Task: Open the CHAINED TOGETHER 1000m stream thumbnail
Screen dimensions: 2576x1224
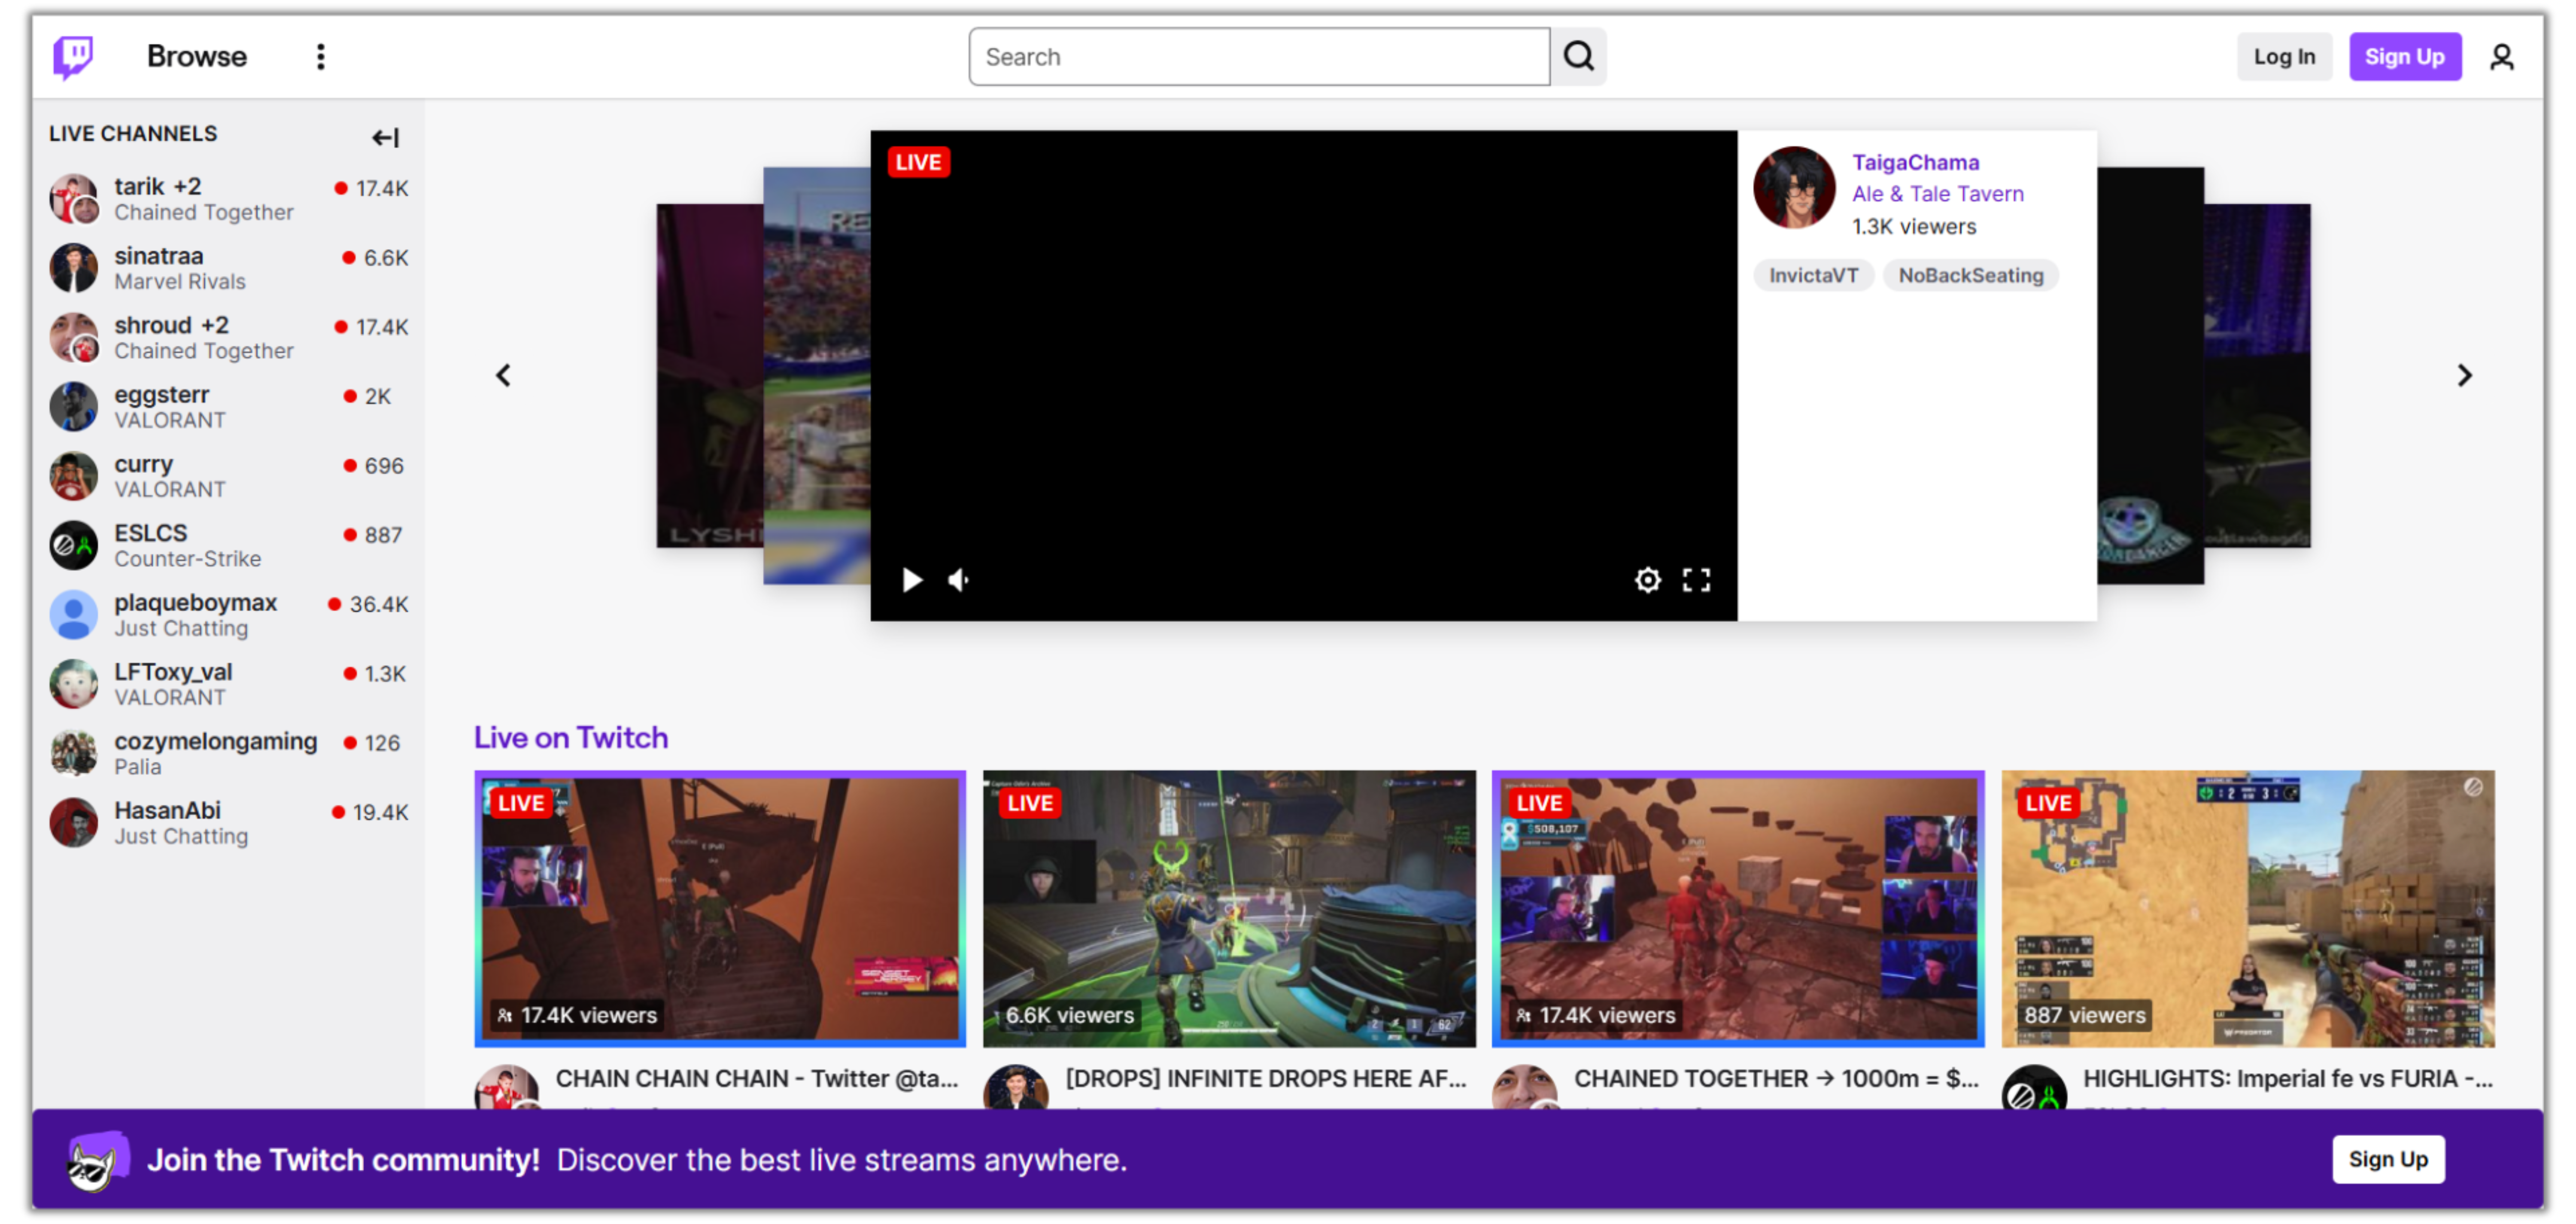Action: (x=1738, y=909)
